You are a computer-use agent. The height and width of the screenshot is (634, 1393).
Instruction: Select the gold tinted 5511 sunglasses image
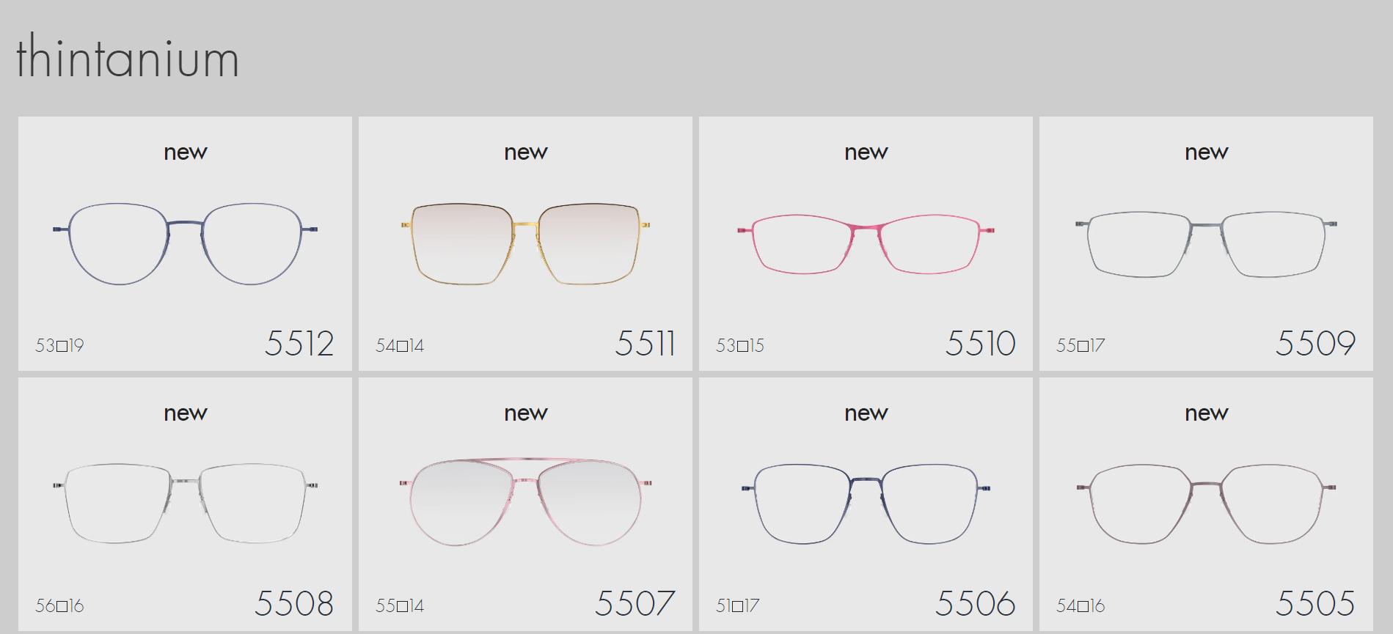click(x=525, y=244)
